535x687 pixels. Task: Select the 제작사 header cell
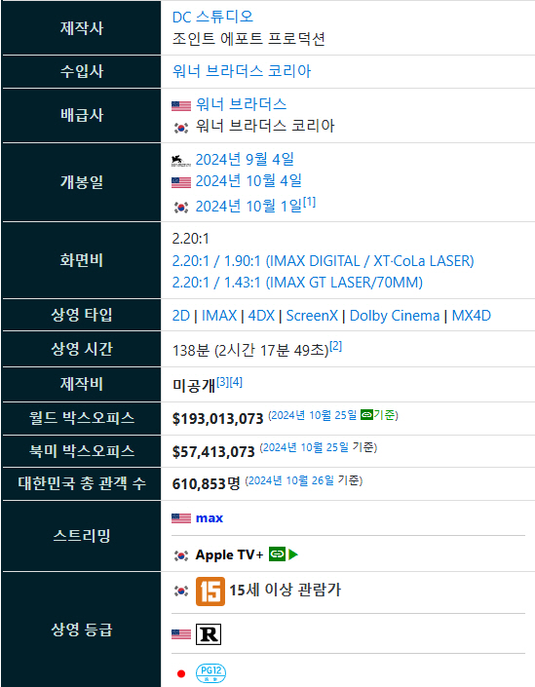pos(82,28)
